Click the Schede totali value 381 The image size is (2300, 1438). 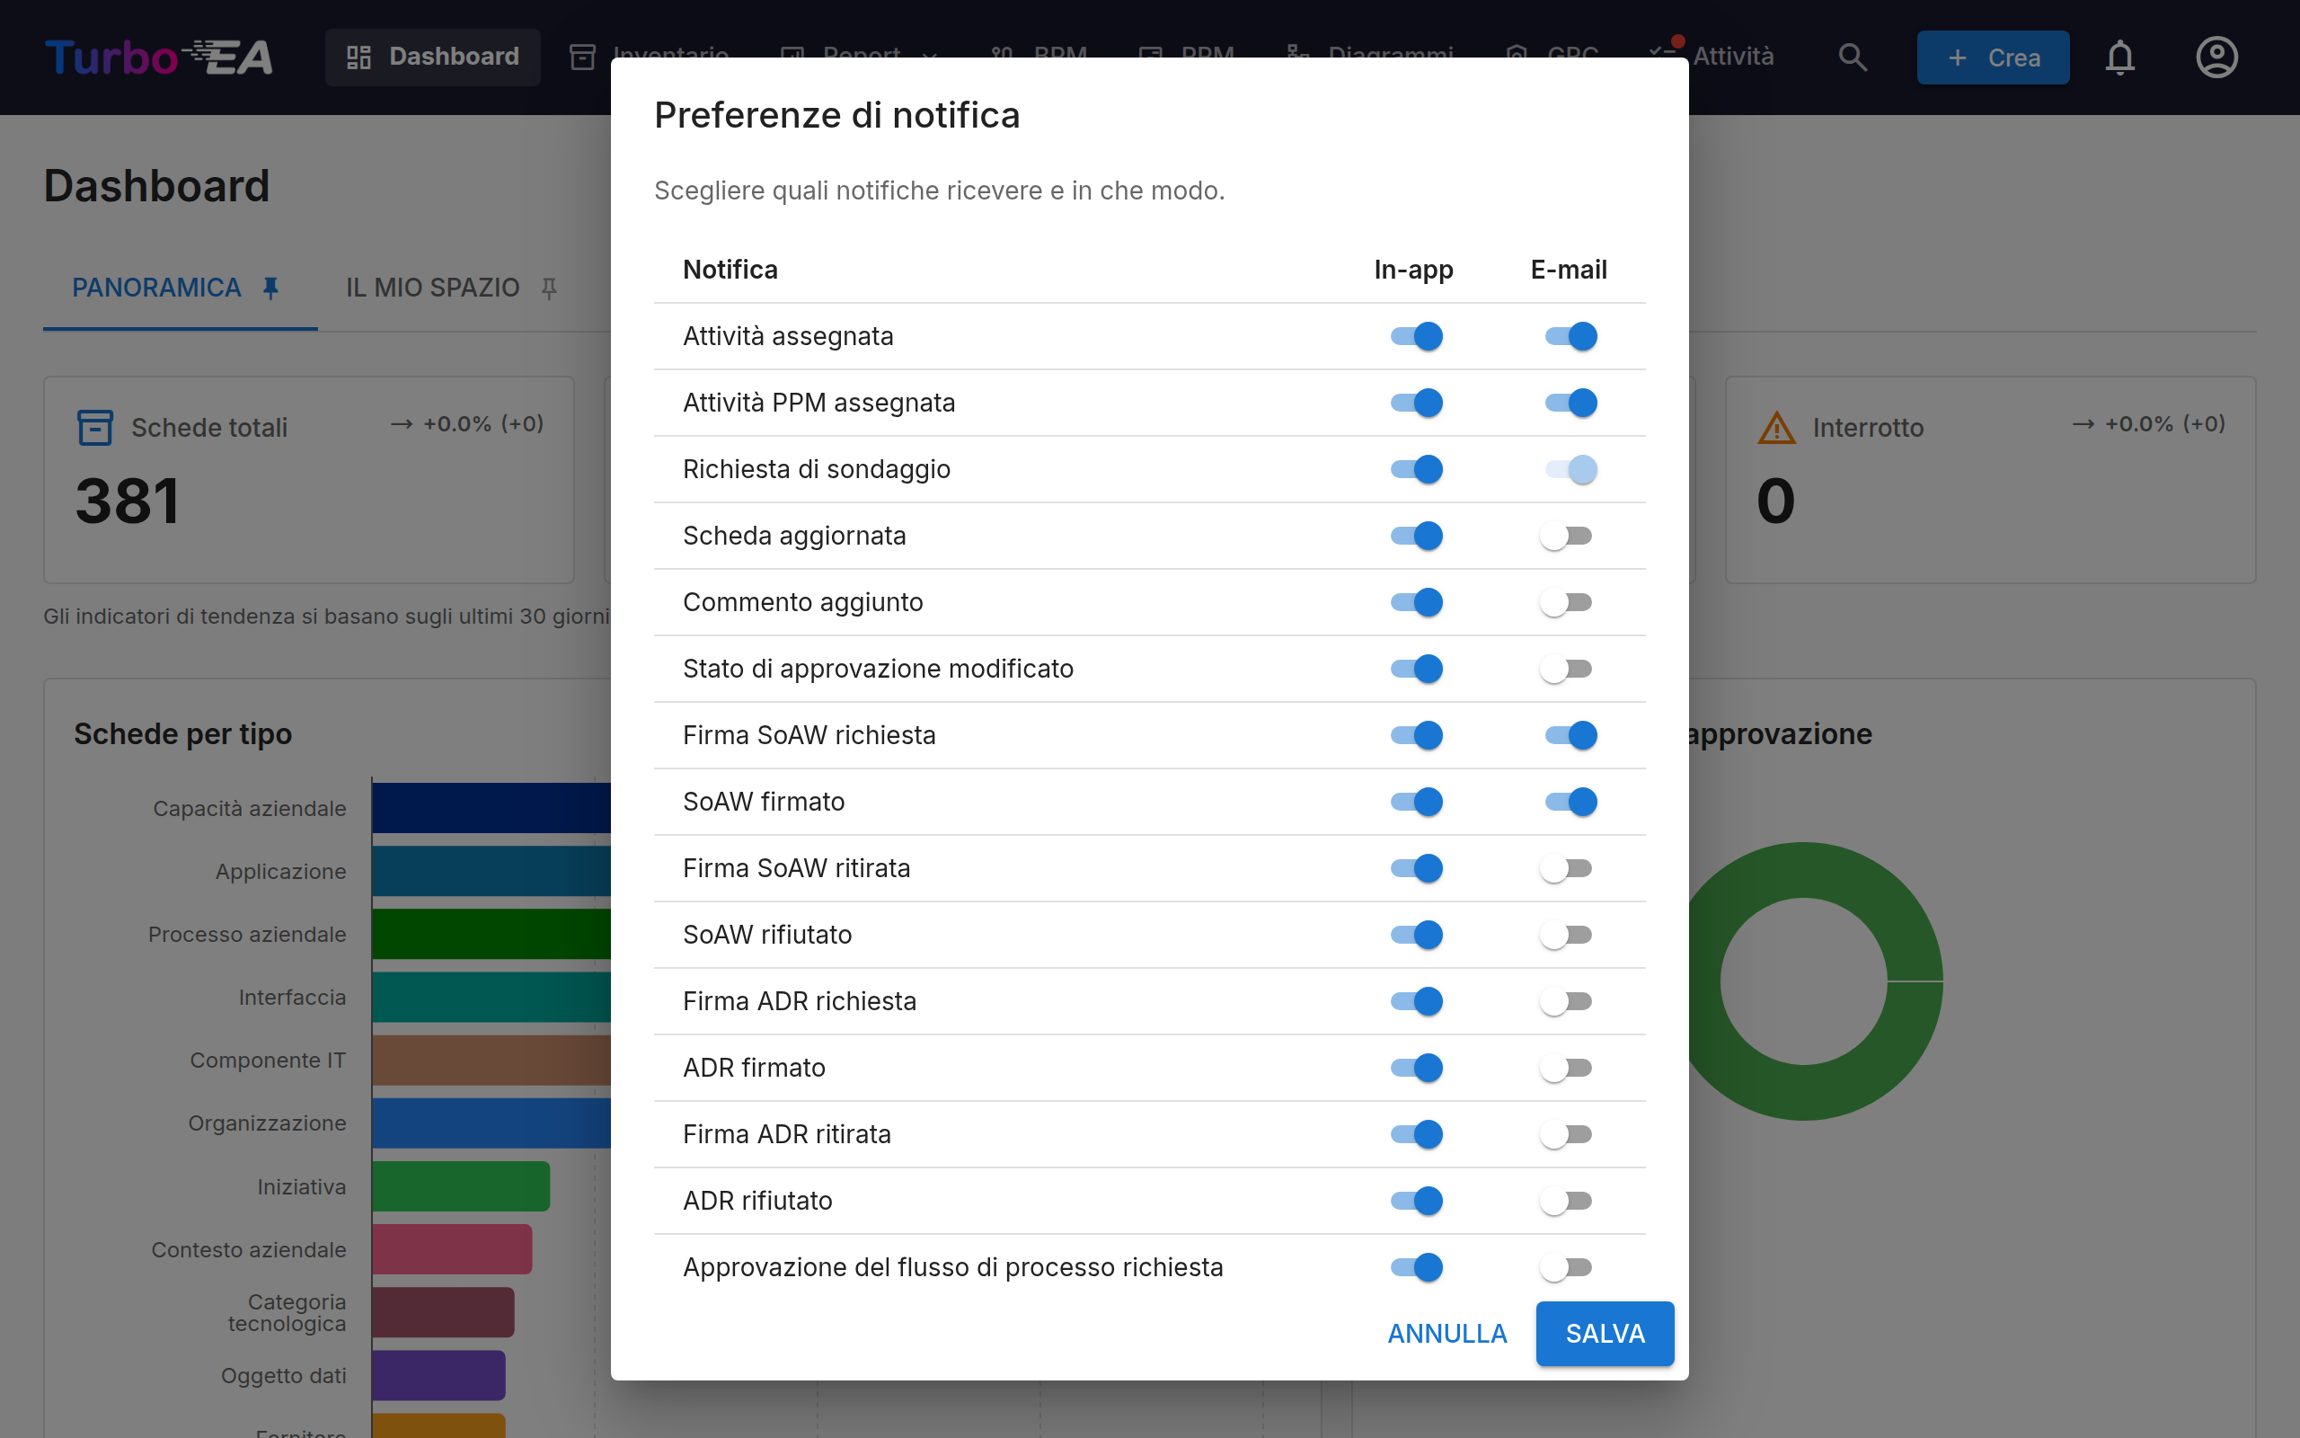[x=128, y=502]
